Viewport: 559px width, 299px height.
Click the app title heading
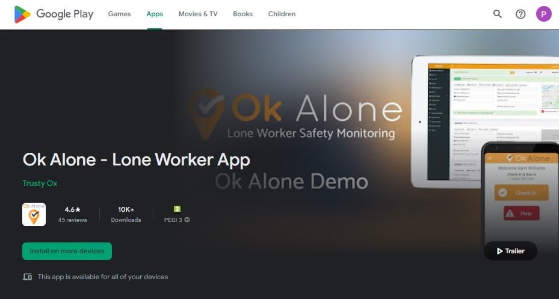136,159
